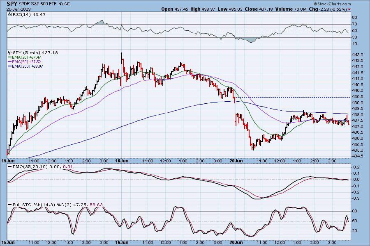Click the 0.2 level on the PMO axis
This screenshot has height=246, width=370.
(x=356, y=167)
